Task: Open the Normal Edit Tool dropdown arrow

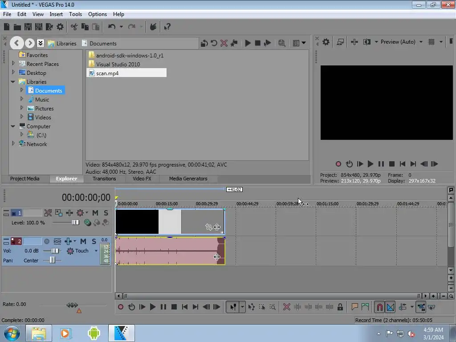Action: (x=242, y=307)
